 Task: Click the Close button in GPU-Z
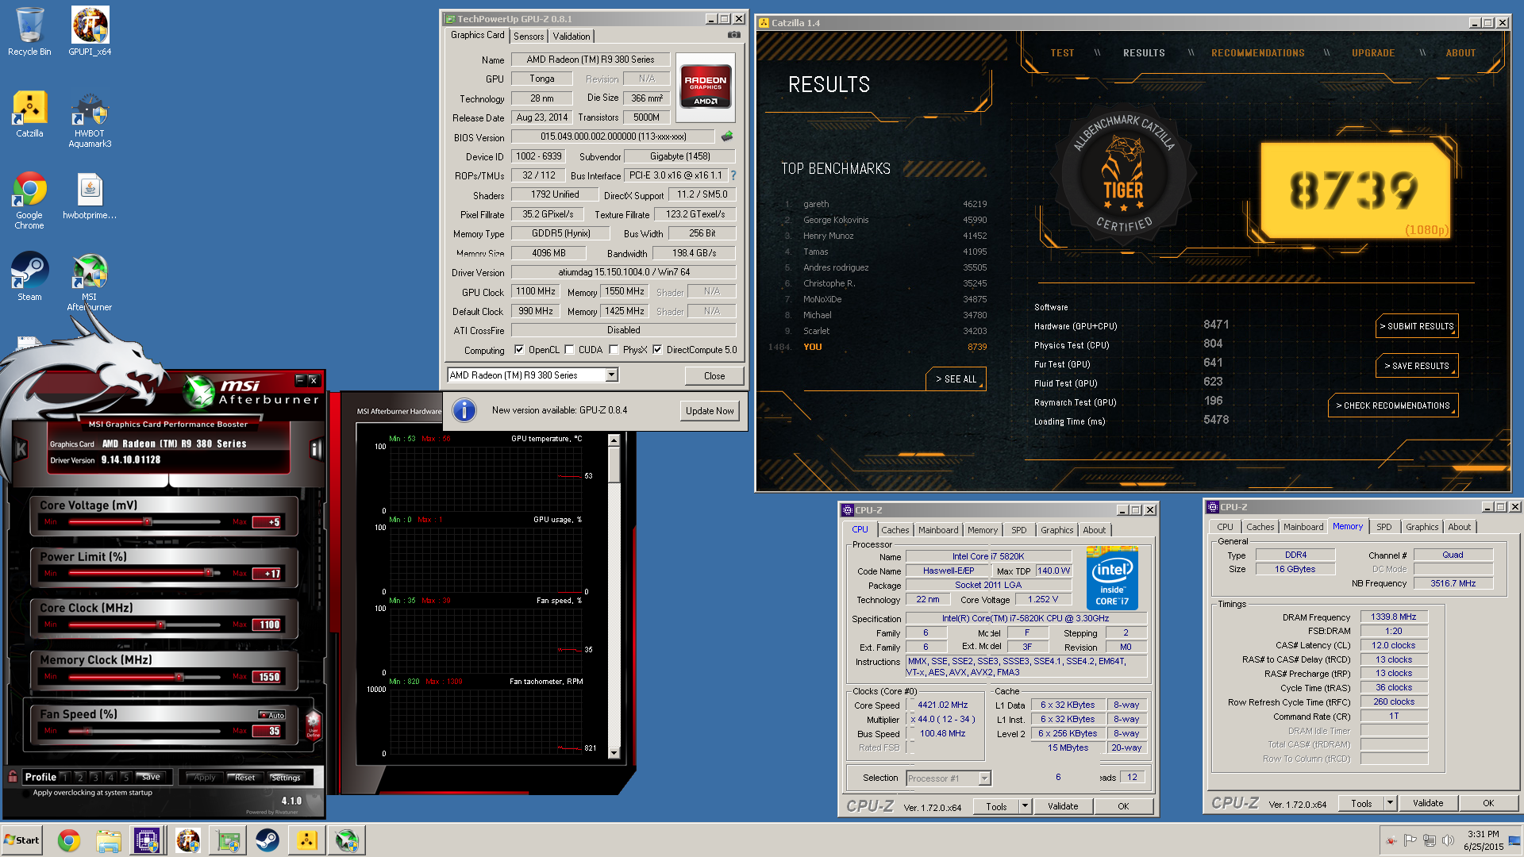click(x=714, y=375)
